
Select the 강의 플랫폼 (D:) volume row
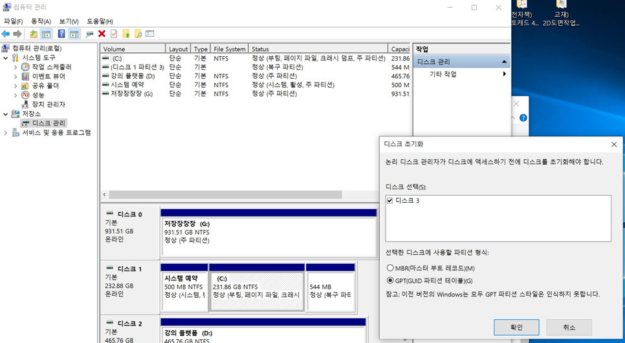(255, 76)
